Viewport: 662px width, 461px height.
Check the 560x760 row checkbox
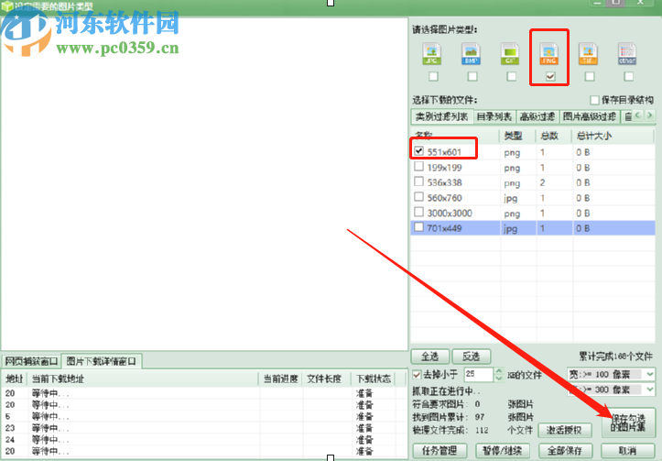(418, 196)
